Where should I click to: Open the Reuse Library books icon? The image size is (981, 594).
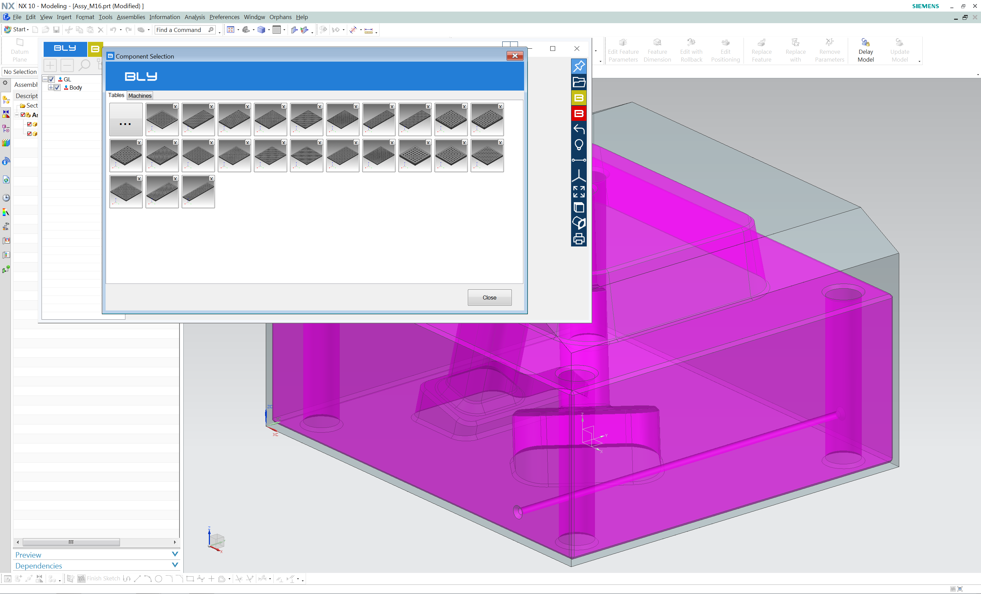click(x=6, y=143)
